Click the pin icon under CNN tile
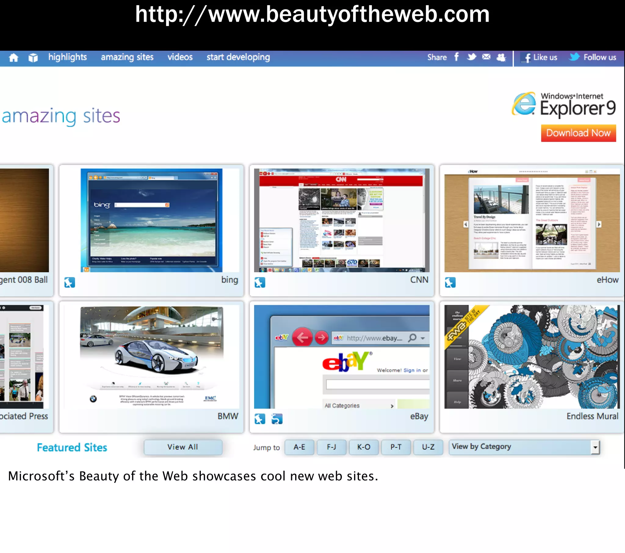The height and width of the screenshot is (553, 625). pyautogui.click(x=260, y=282)
